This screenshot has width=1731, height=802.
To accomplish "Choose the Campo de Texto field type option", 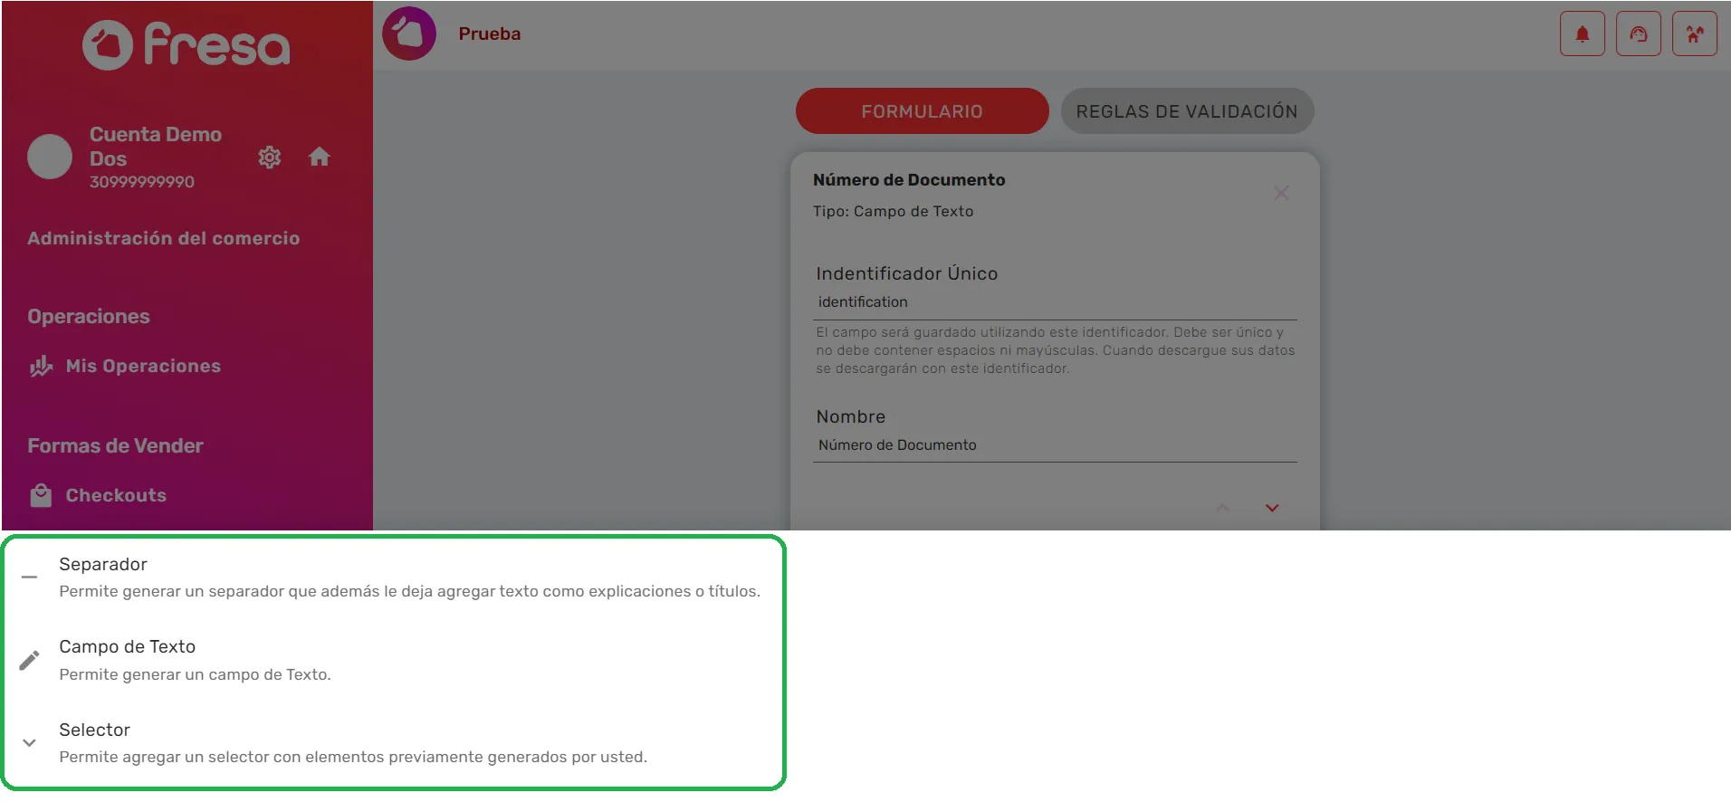I will coord(394,660).
